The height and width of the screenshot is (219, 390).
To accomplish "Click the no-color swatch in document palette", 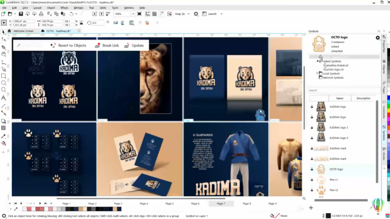I will [25, 209].
